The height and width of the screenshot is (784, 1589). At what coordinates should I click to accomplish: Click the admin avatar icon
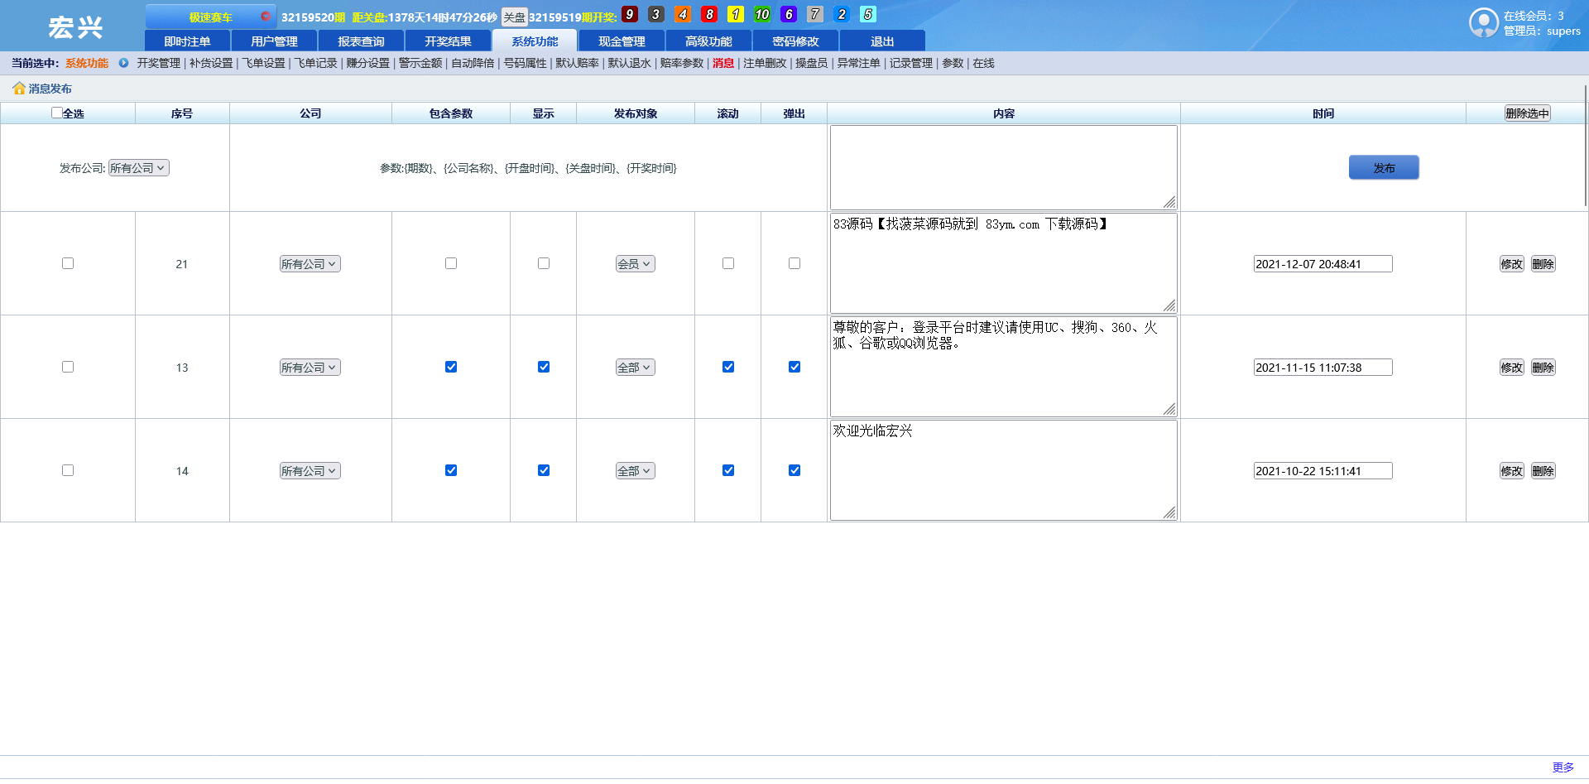point(1484,22)
